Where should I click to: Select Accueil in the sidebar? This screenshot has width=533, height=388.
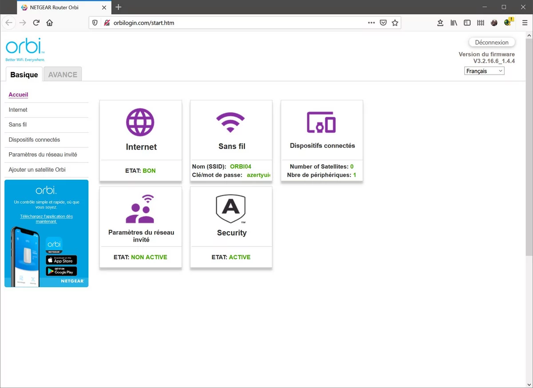click(18, 95)
